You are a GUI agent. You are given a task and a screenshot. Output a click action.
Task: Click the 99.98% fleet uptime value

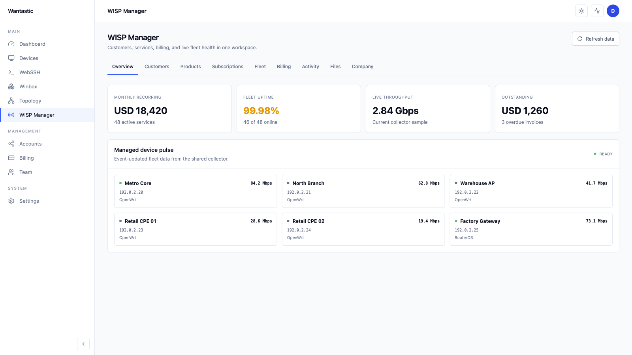(x=261, y=111)
